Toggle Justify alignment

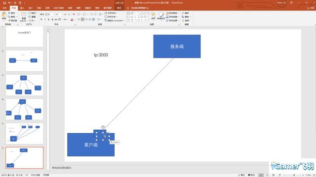(90, 20)
